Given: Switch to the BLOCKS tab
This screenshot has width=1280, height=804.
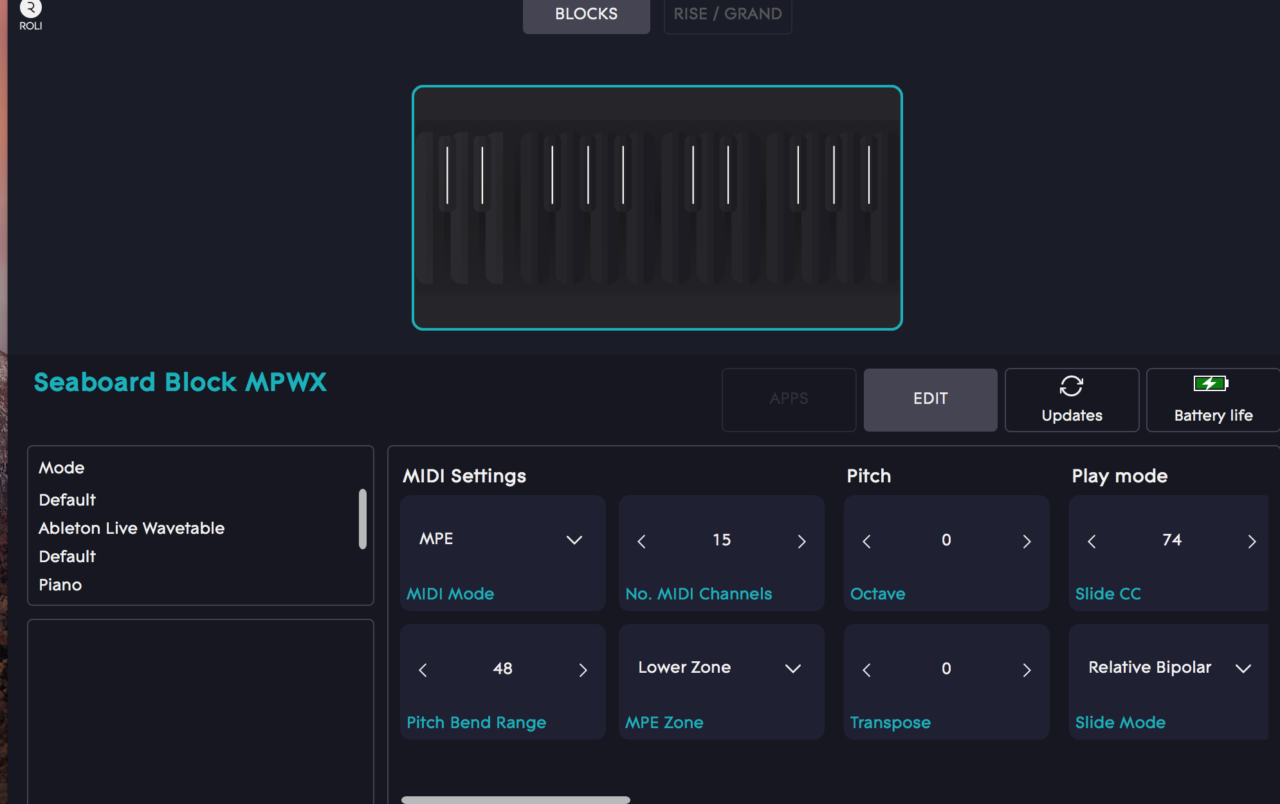Looking at the screenshot, I should [586, 14].
